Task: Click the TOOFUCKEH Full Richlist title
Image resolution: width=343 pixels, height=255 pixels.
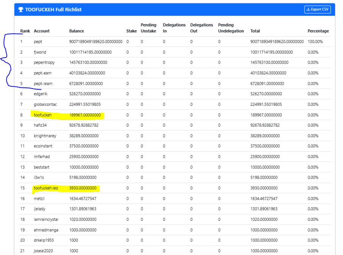Action: (53, 9)
